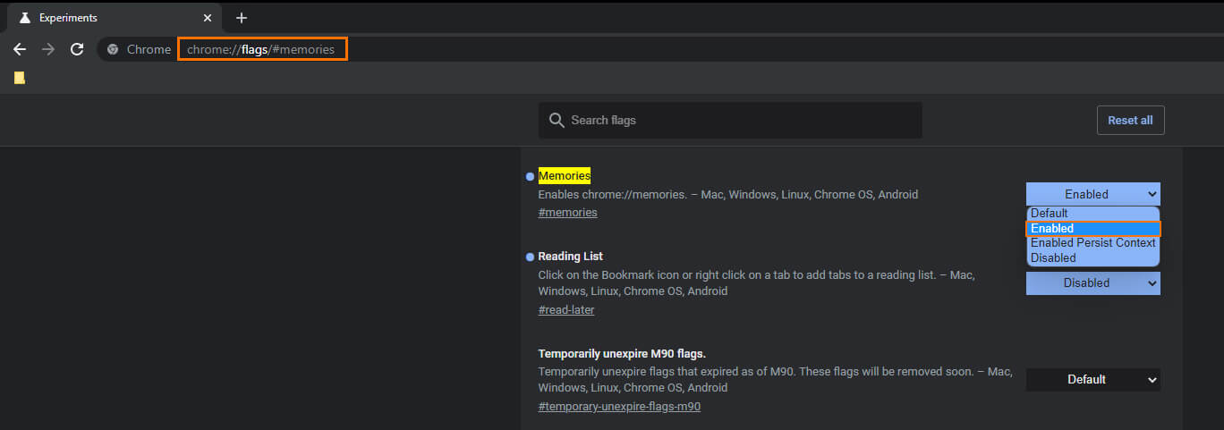Click the address bar showing chrome://flags/#memories
This screenshot has height=430, width=1224.
(x=261, y=49)
